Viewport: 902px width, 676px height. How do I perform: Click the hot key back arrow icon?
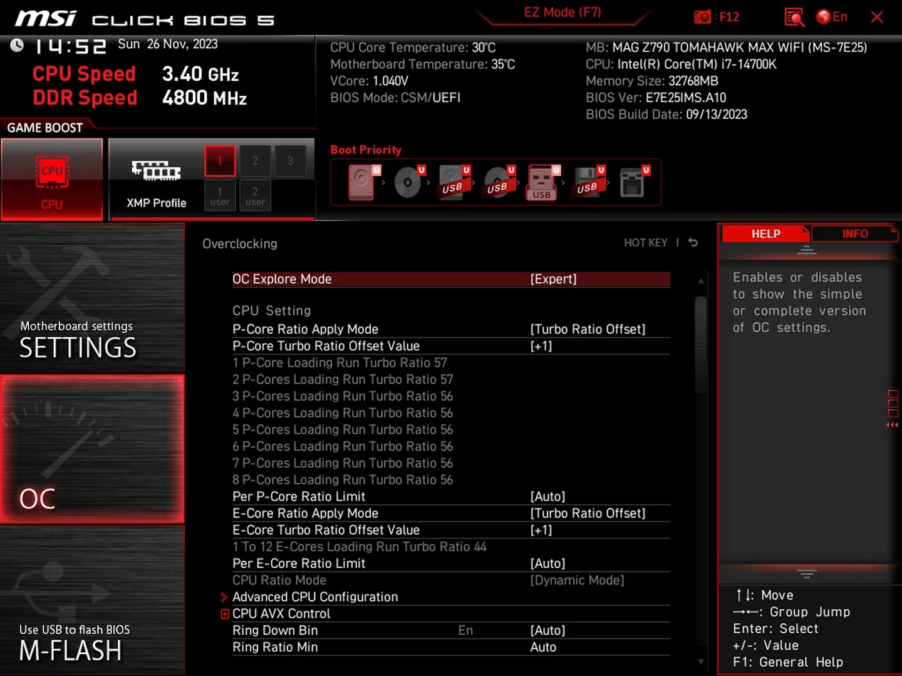coord(693,242)
